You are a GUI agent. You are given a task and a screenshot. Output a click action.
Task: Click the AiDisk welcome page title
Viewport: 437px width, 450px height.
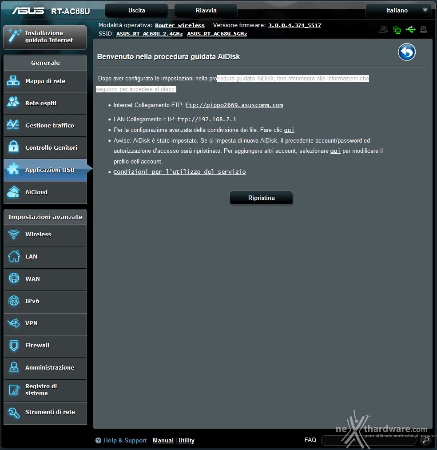click(x=168, y=56)
